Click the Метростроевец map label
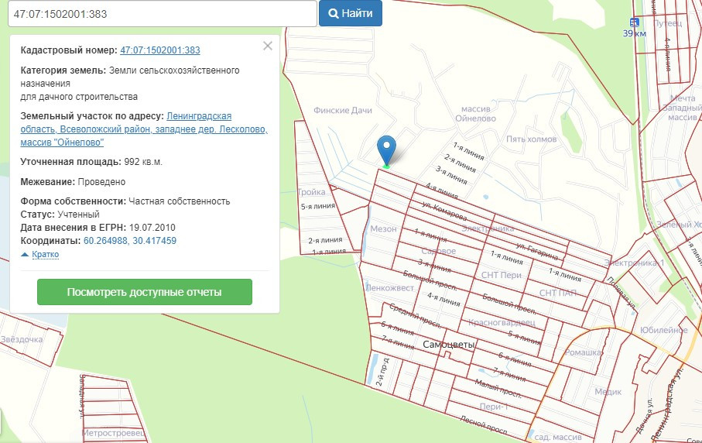702x443 pixels. tap(113, 433)
